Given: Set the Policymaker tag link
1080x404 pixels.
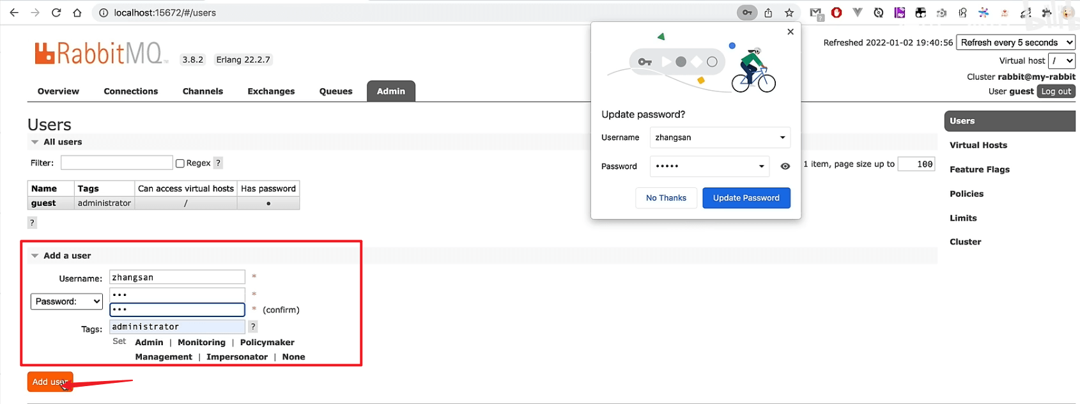Looking at the screenshot, I should [267, 343].
